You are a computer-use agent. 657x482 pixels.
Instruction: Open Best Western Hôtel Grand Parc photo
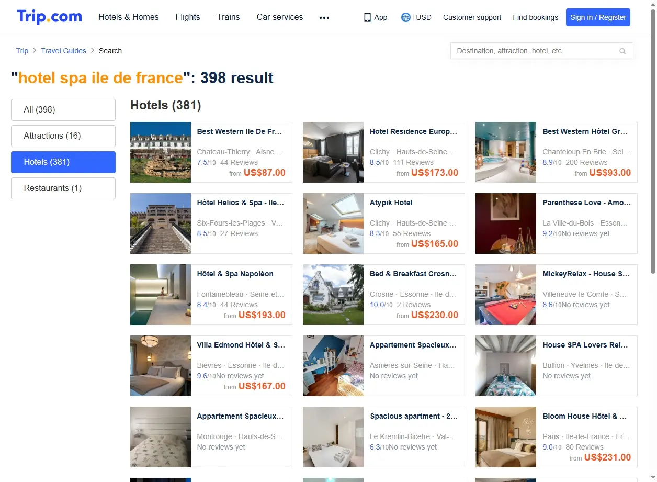(506, 152)
